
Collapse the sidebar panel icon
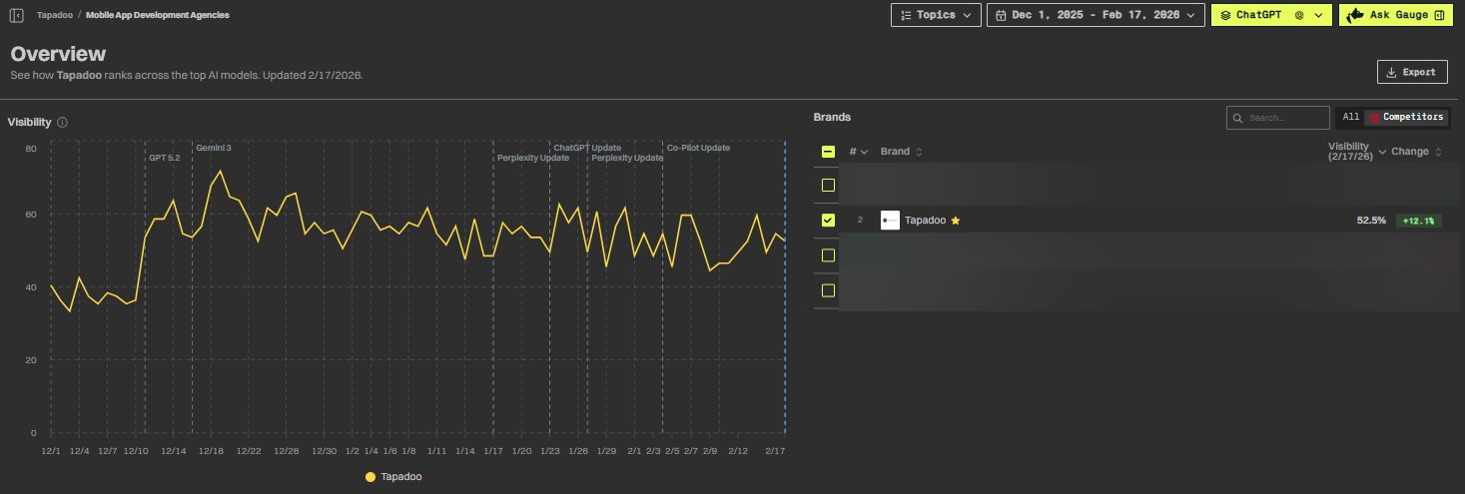click(17, 15)
